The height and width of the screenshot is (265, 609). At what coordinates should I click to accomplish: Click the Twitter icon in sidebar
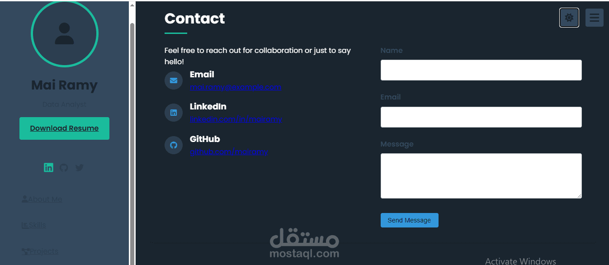pyautogui.click(x=80, y=167)
